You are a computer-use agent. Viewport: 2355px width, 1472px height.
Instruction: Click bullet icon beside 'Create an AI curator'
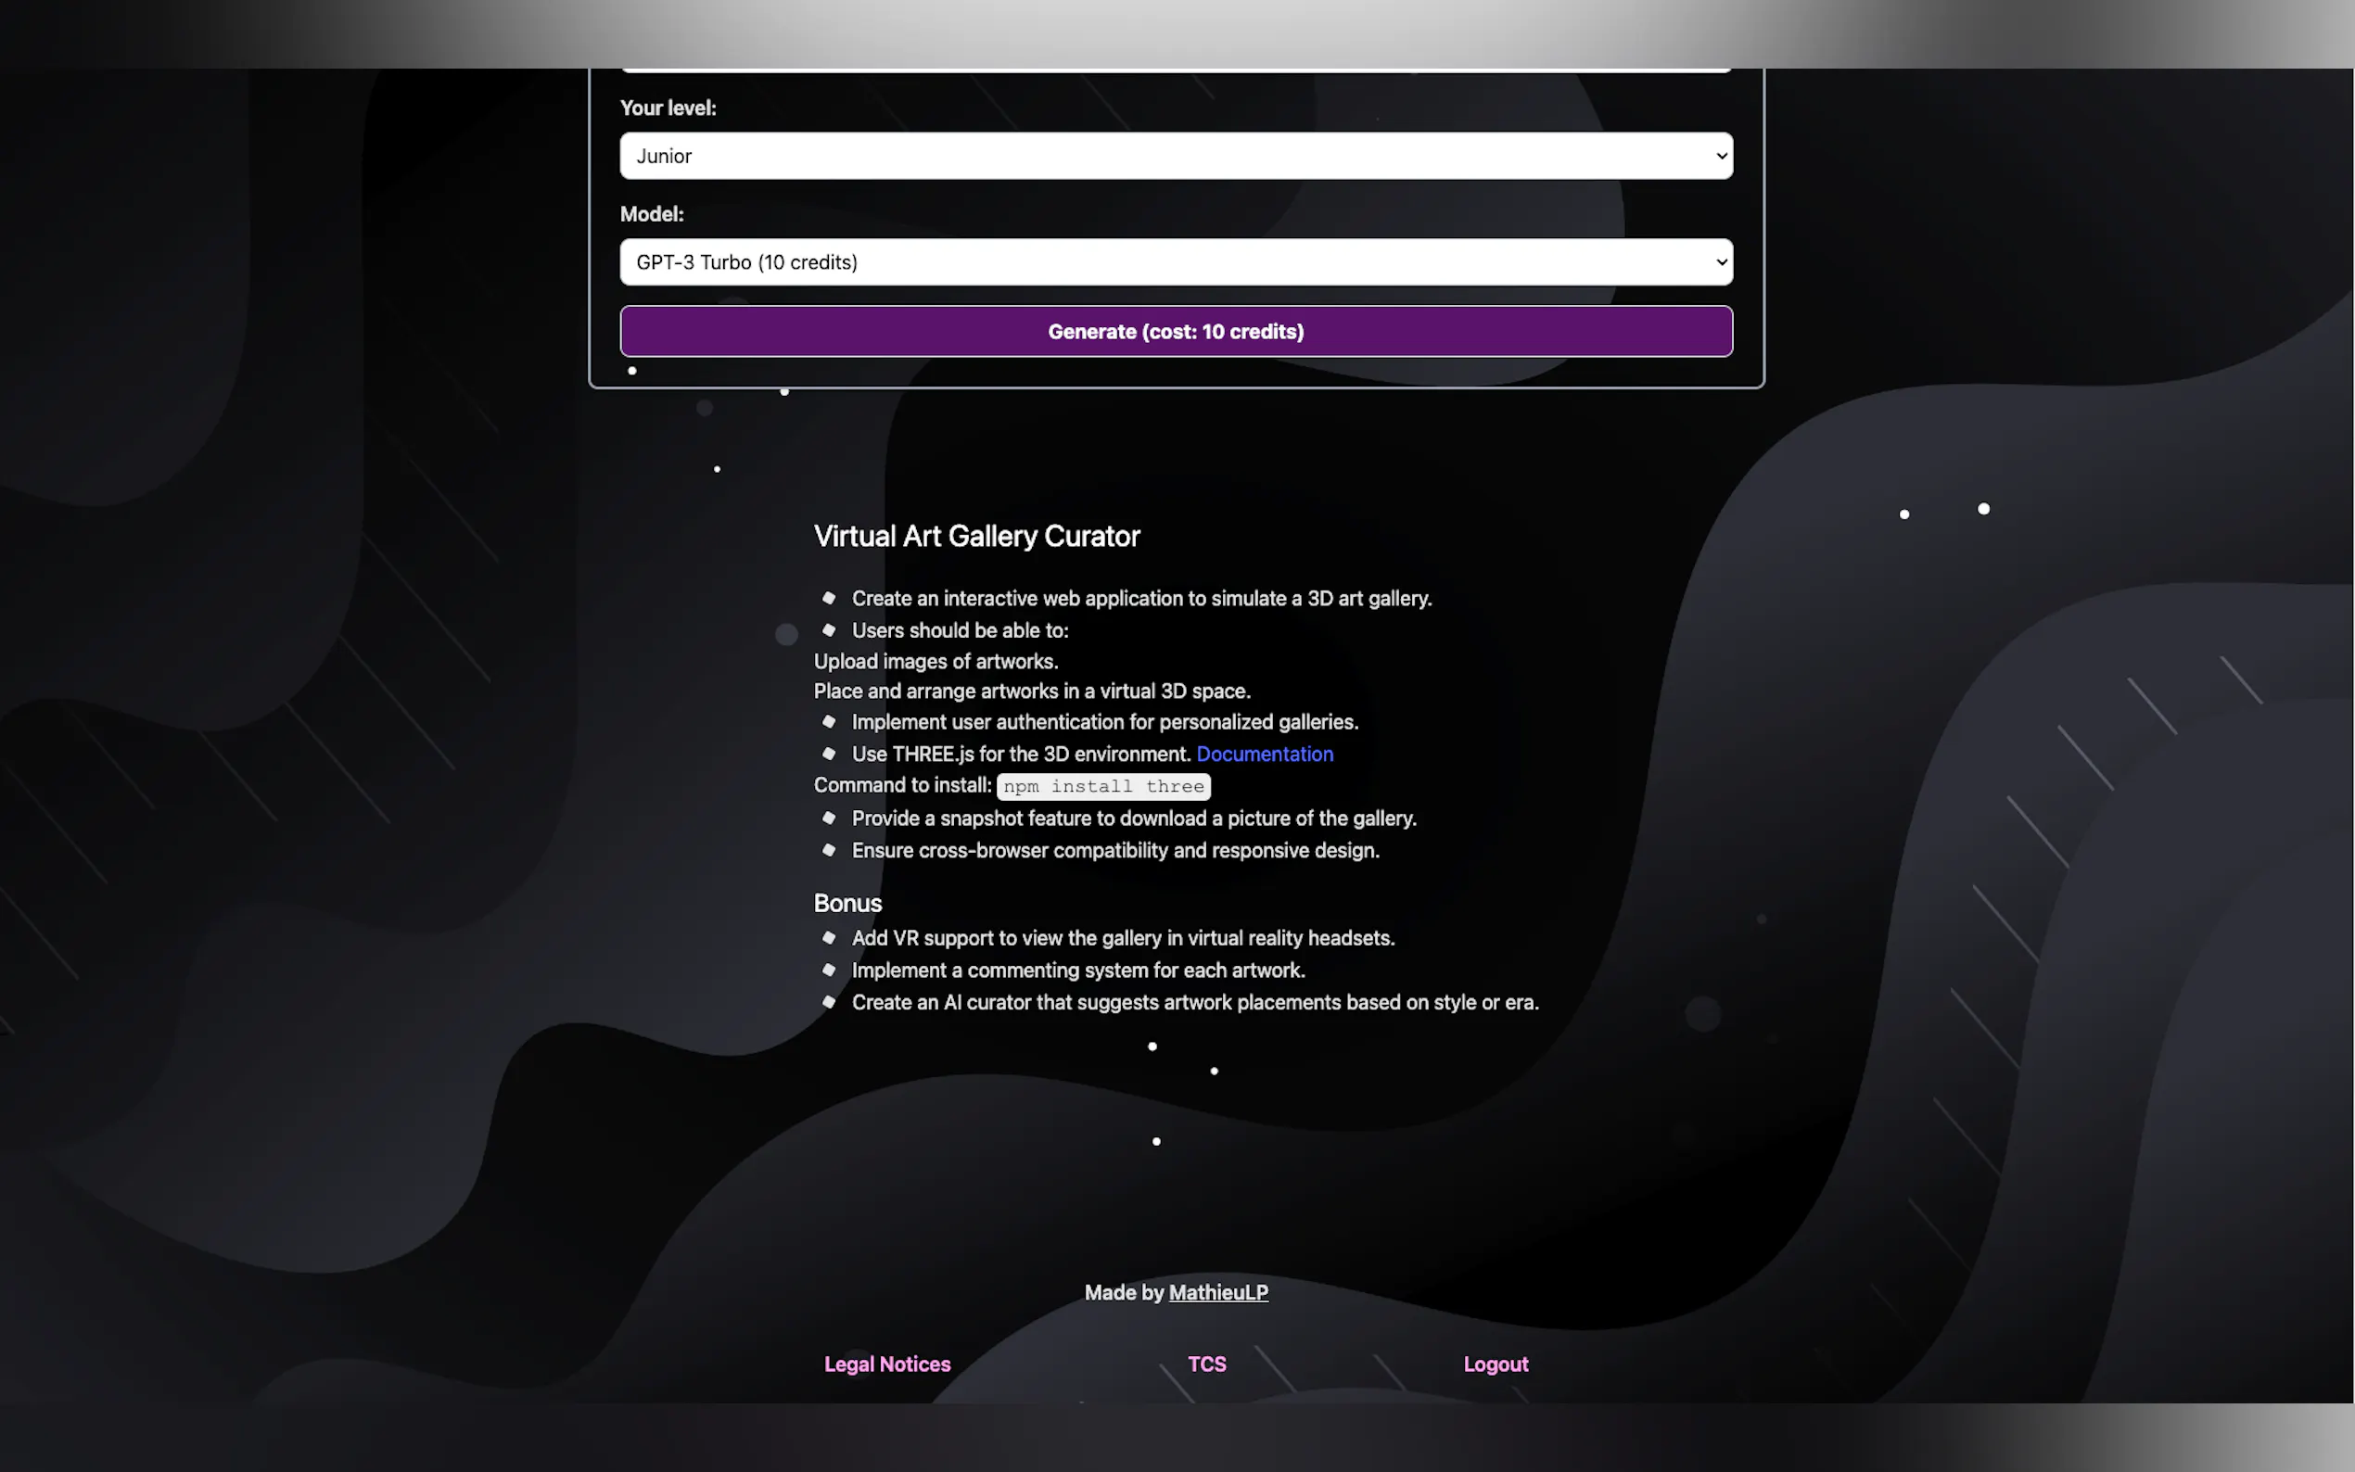tap(829, 1002)
